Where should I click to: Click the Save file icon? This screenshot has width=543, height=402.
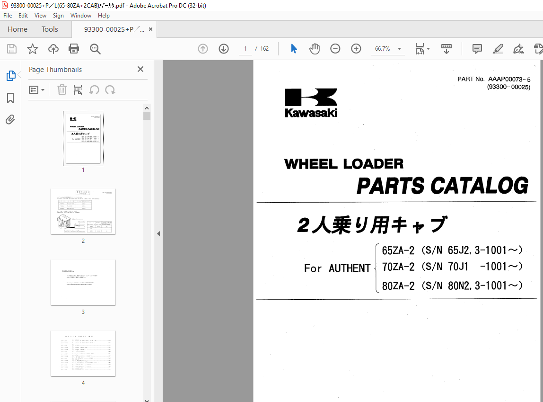pos(12,49)
